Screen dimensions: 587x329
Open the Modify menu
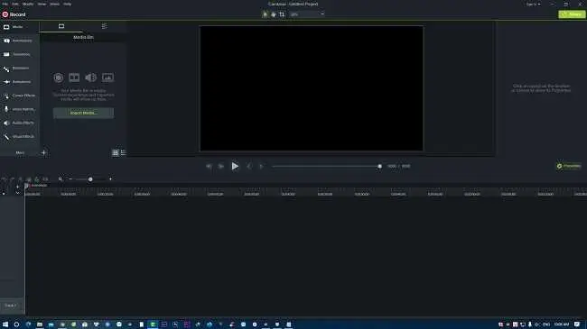(x=28, y=4)
